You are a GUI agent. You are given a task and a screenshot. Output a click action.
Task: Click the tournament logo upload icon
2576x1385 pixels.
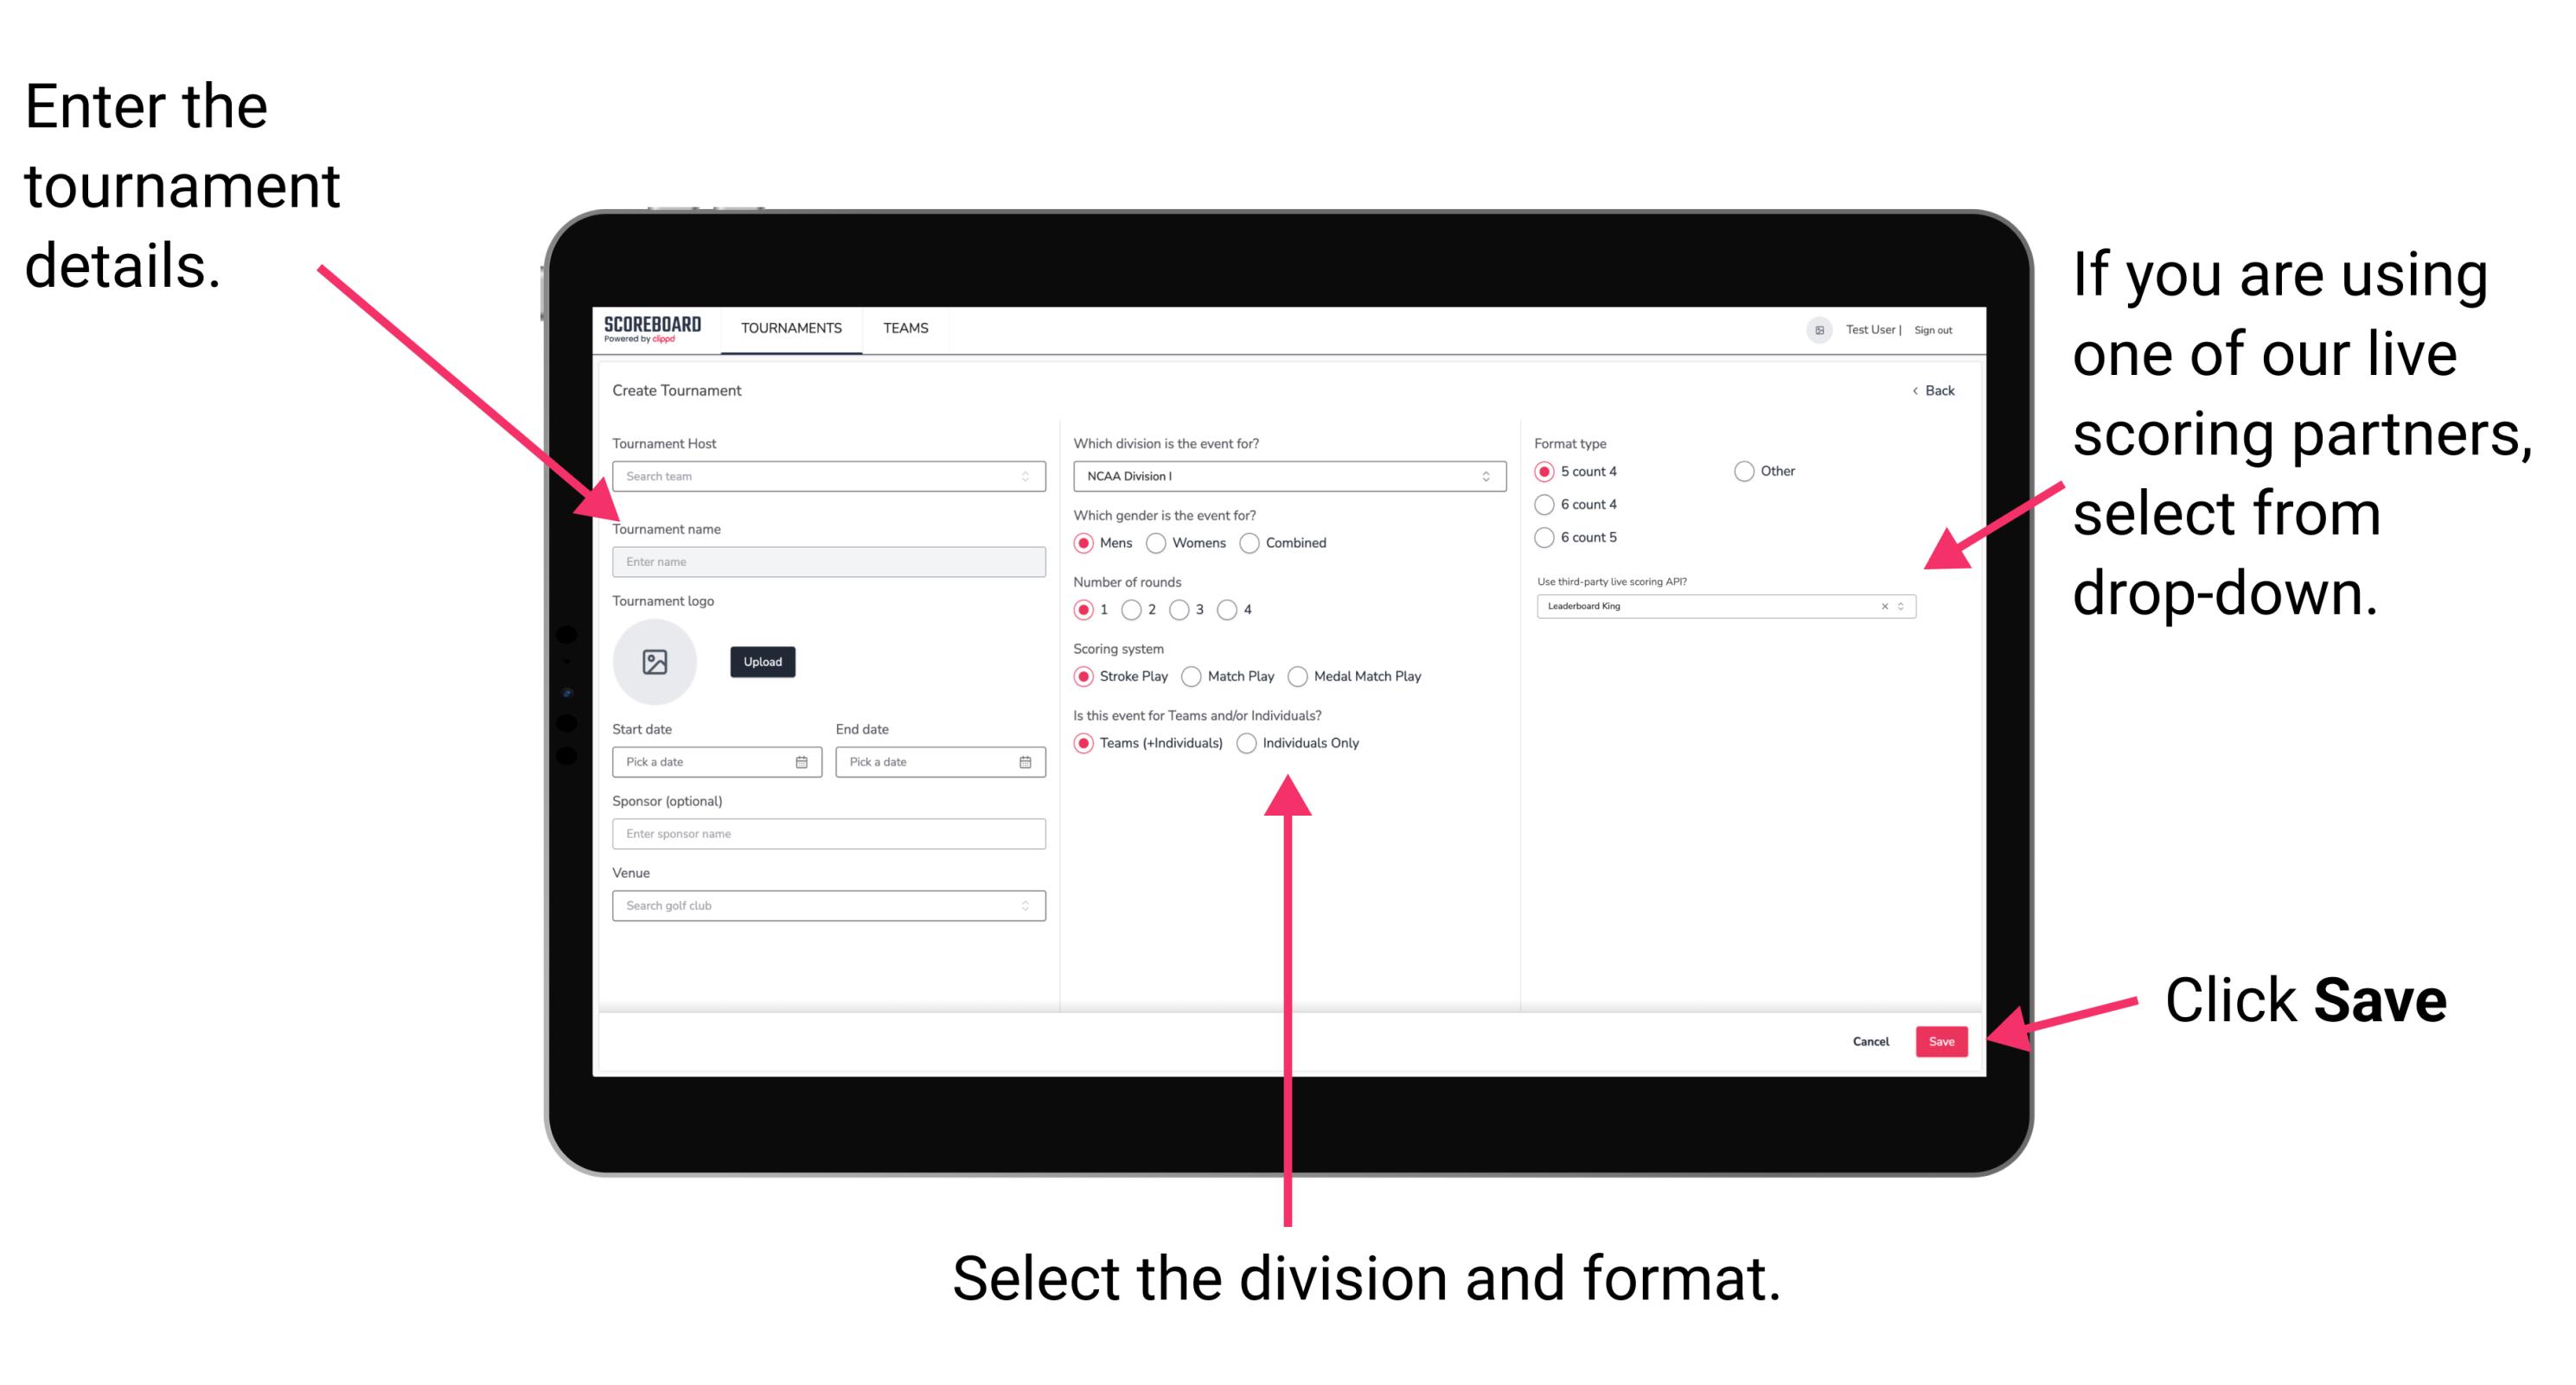pos(655,662)
